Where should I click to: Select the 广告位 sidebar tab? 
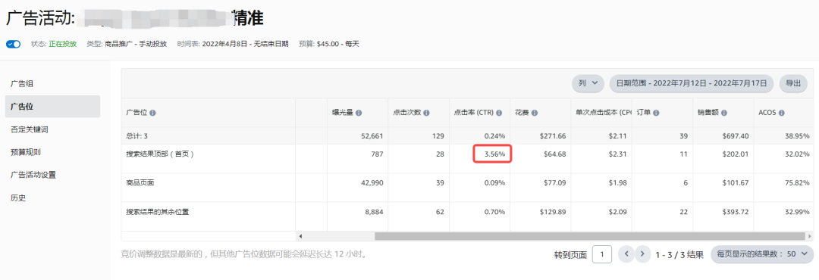[52, 107]
